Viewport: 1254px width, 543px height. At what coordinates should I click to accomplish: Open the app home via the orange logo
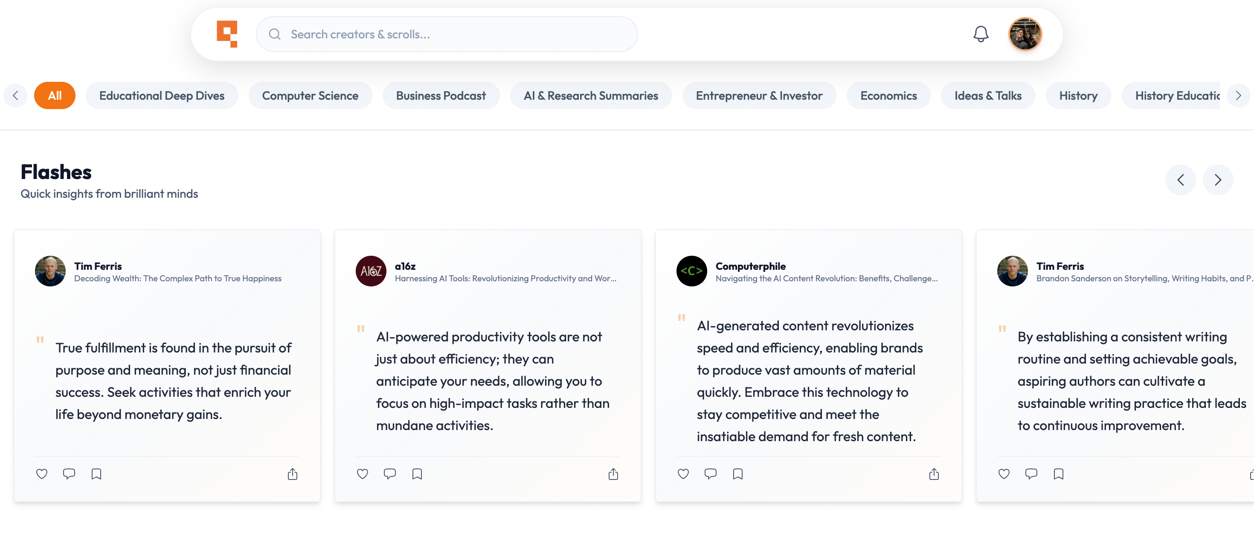click(227, 34)
